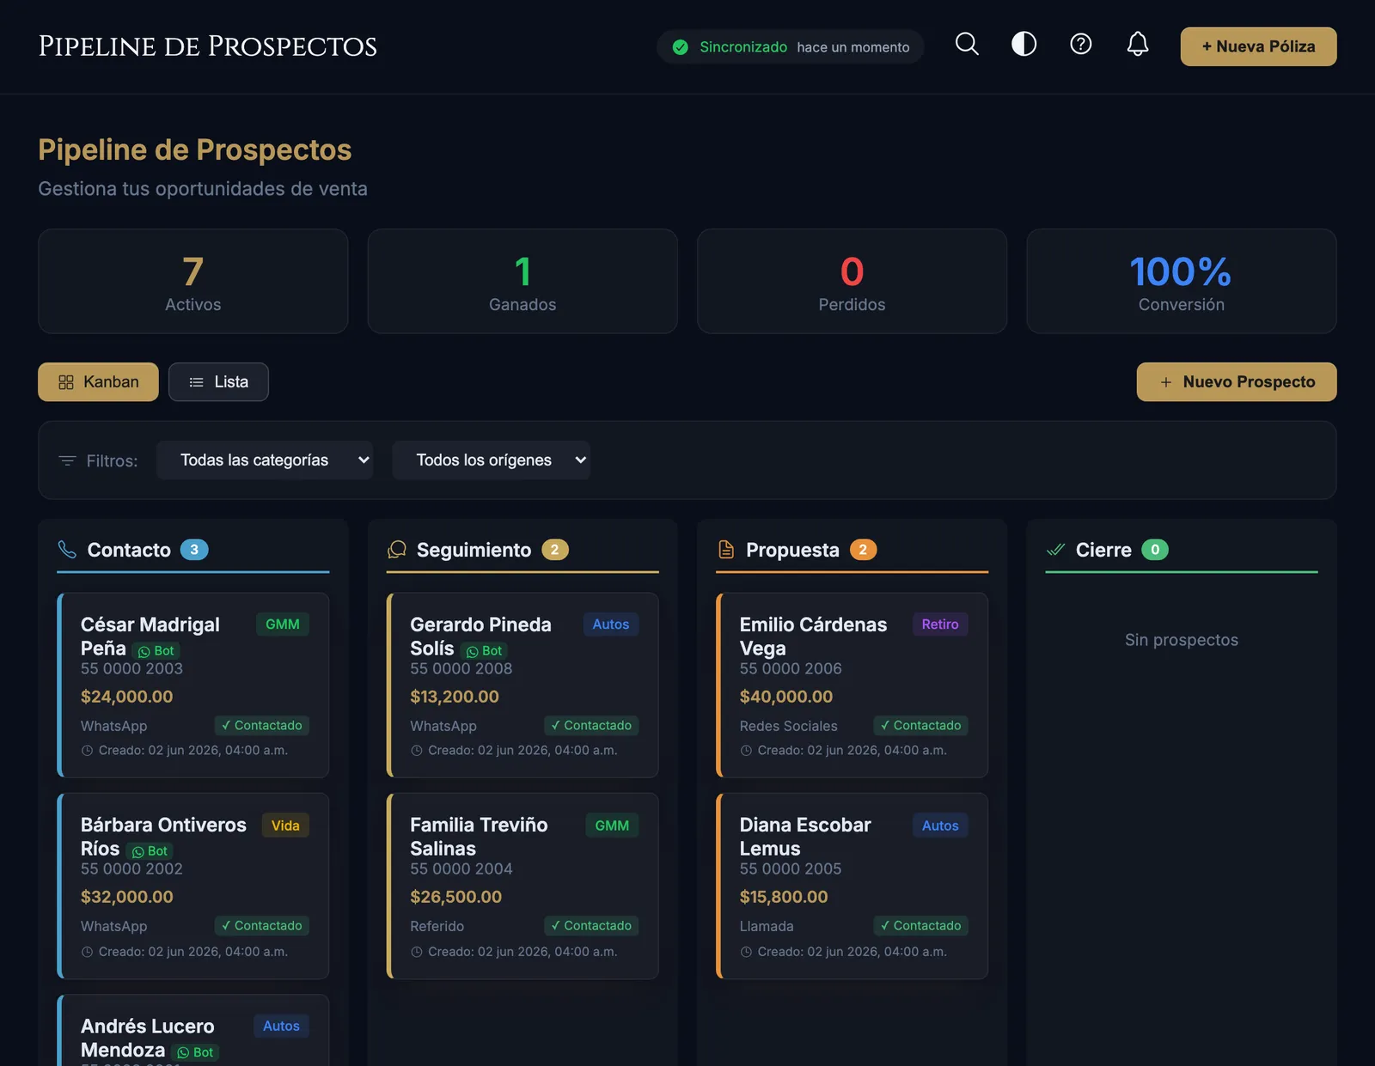Screen dimensions: 1375x1066
Task: Click the Propuesta document icon
Action: (x=726, y=550)
